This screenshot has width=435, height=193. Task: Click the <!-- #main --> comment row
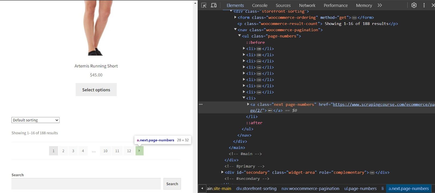coord(245,154)
